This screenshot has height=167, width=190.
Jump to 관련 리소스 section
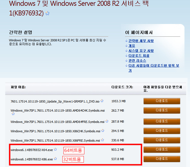point(137,61)
